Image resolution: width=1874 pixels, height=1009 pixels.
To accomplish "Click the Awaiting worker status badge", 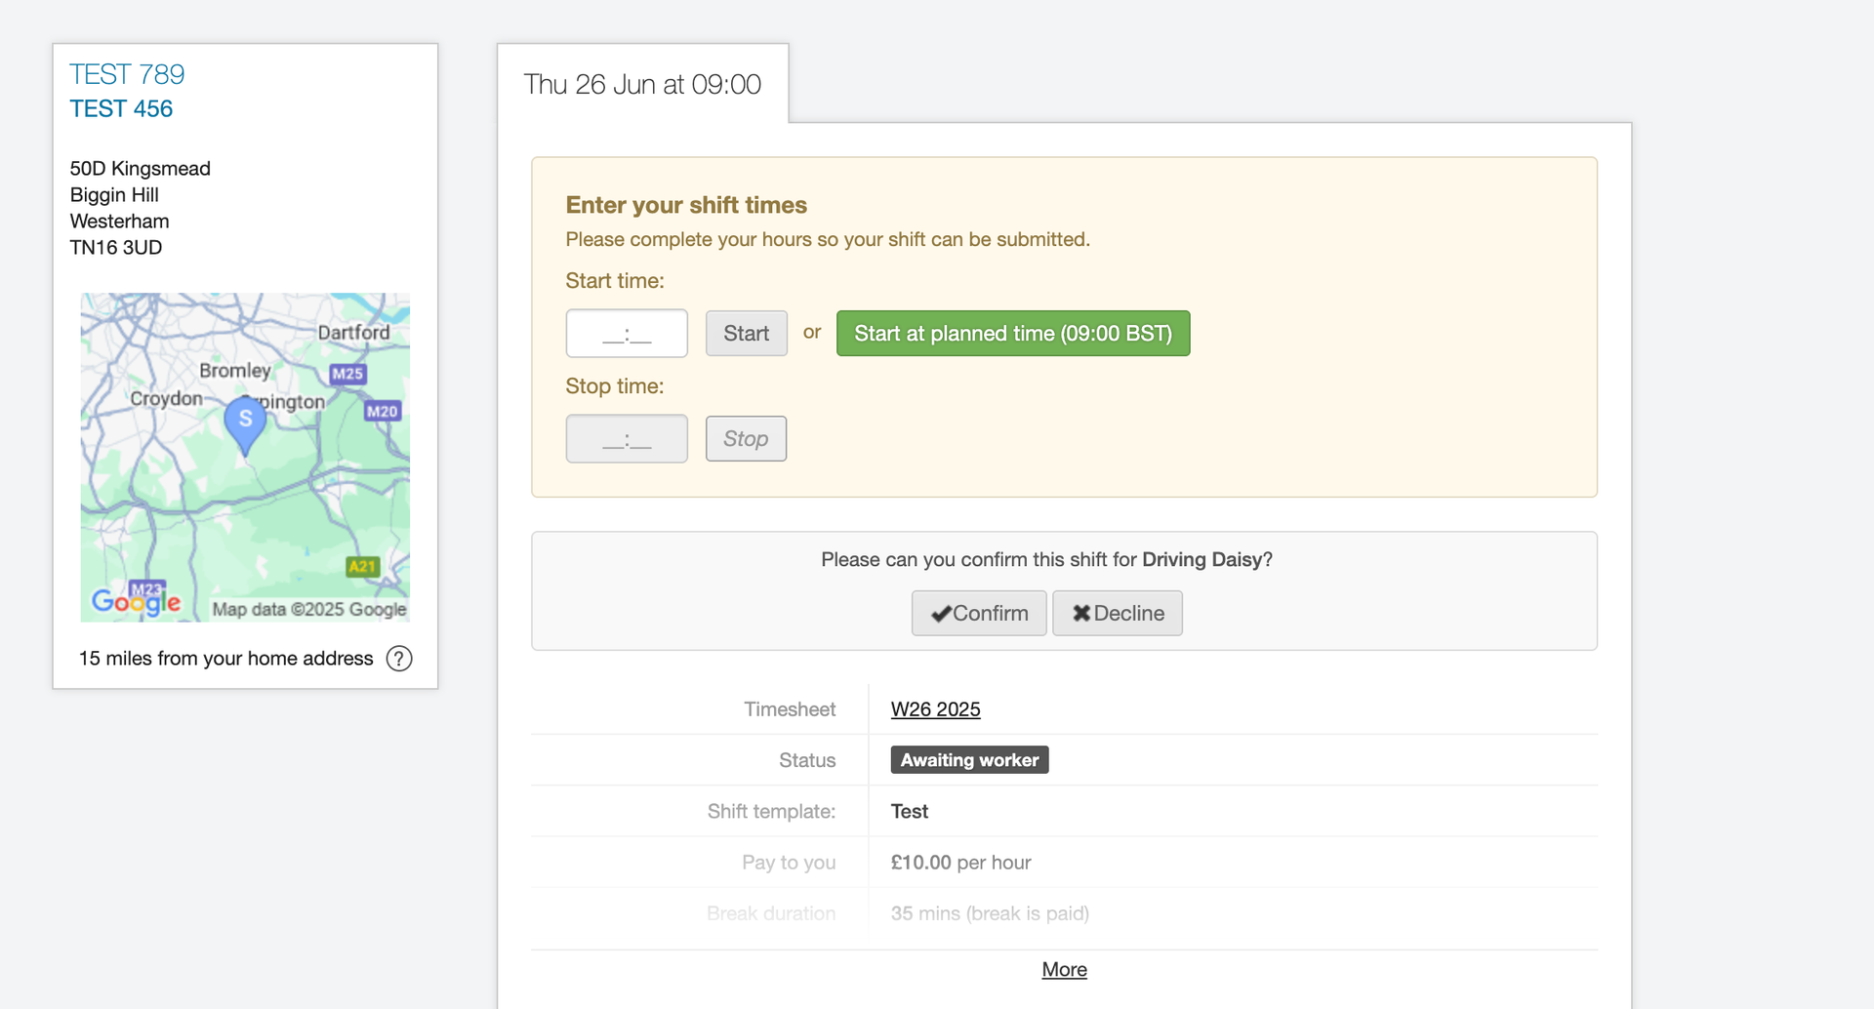I will click(969, 760).
